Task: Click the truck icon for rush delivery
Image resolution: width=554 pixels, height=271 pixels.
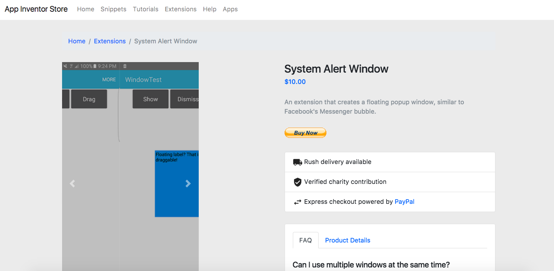Action: (x=297, y=162)
